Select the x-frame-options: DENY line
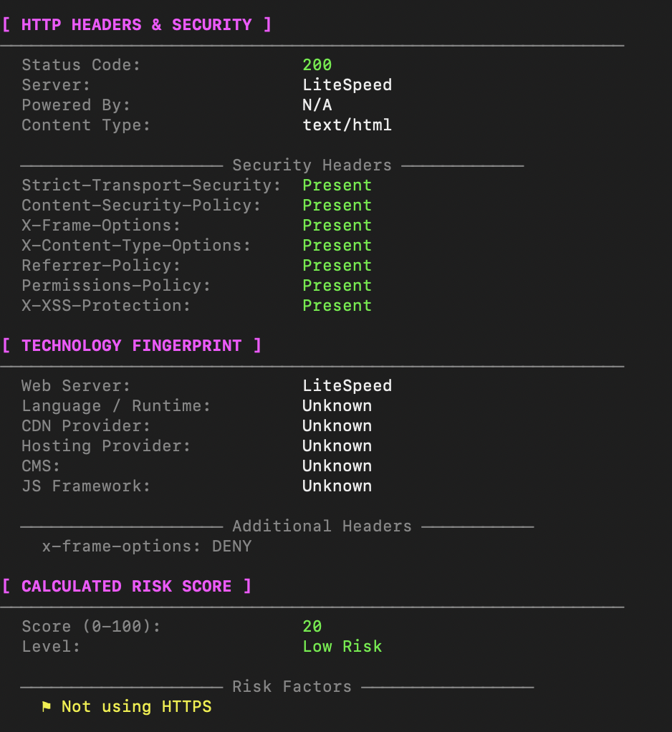 [147, 546]
